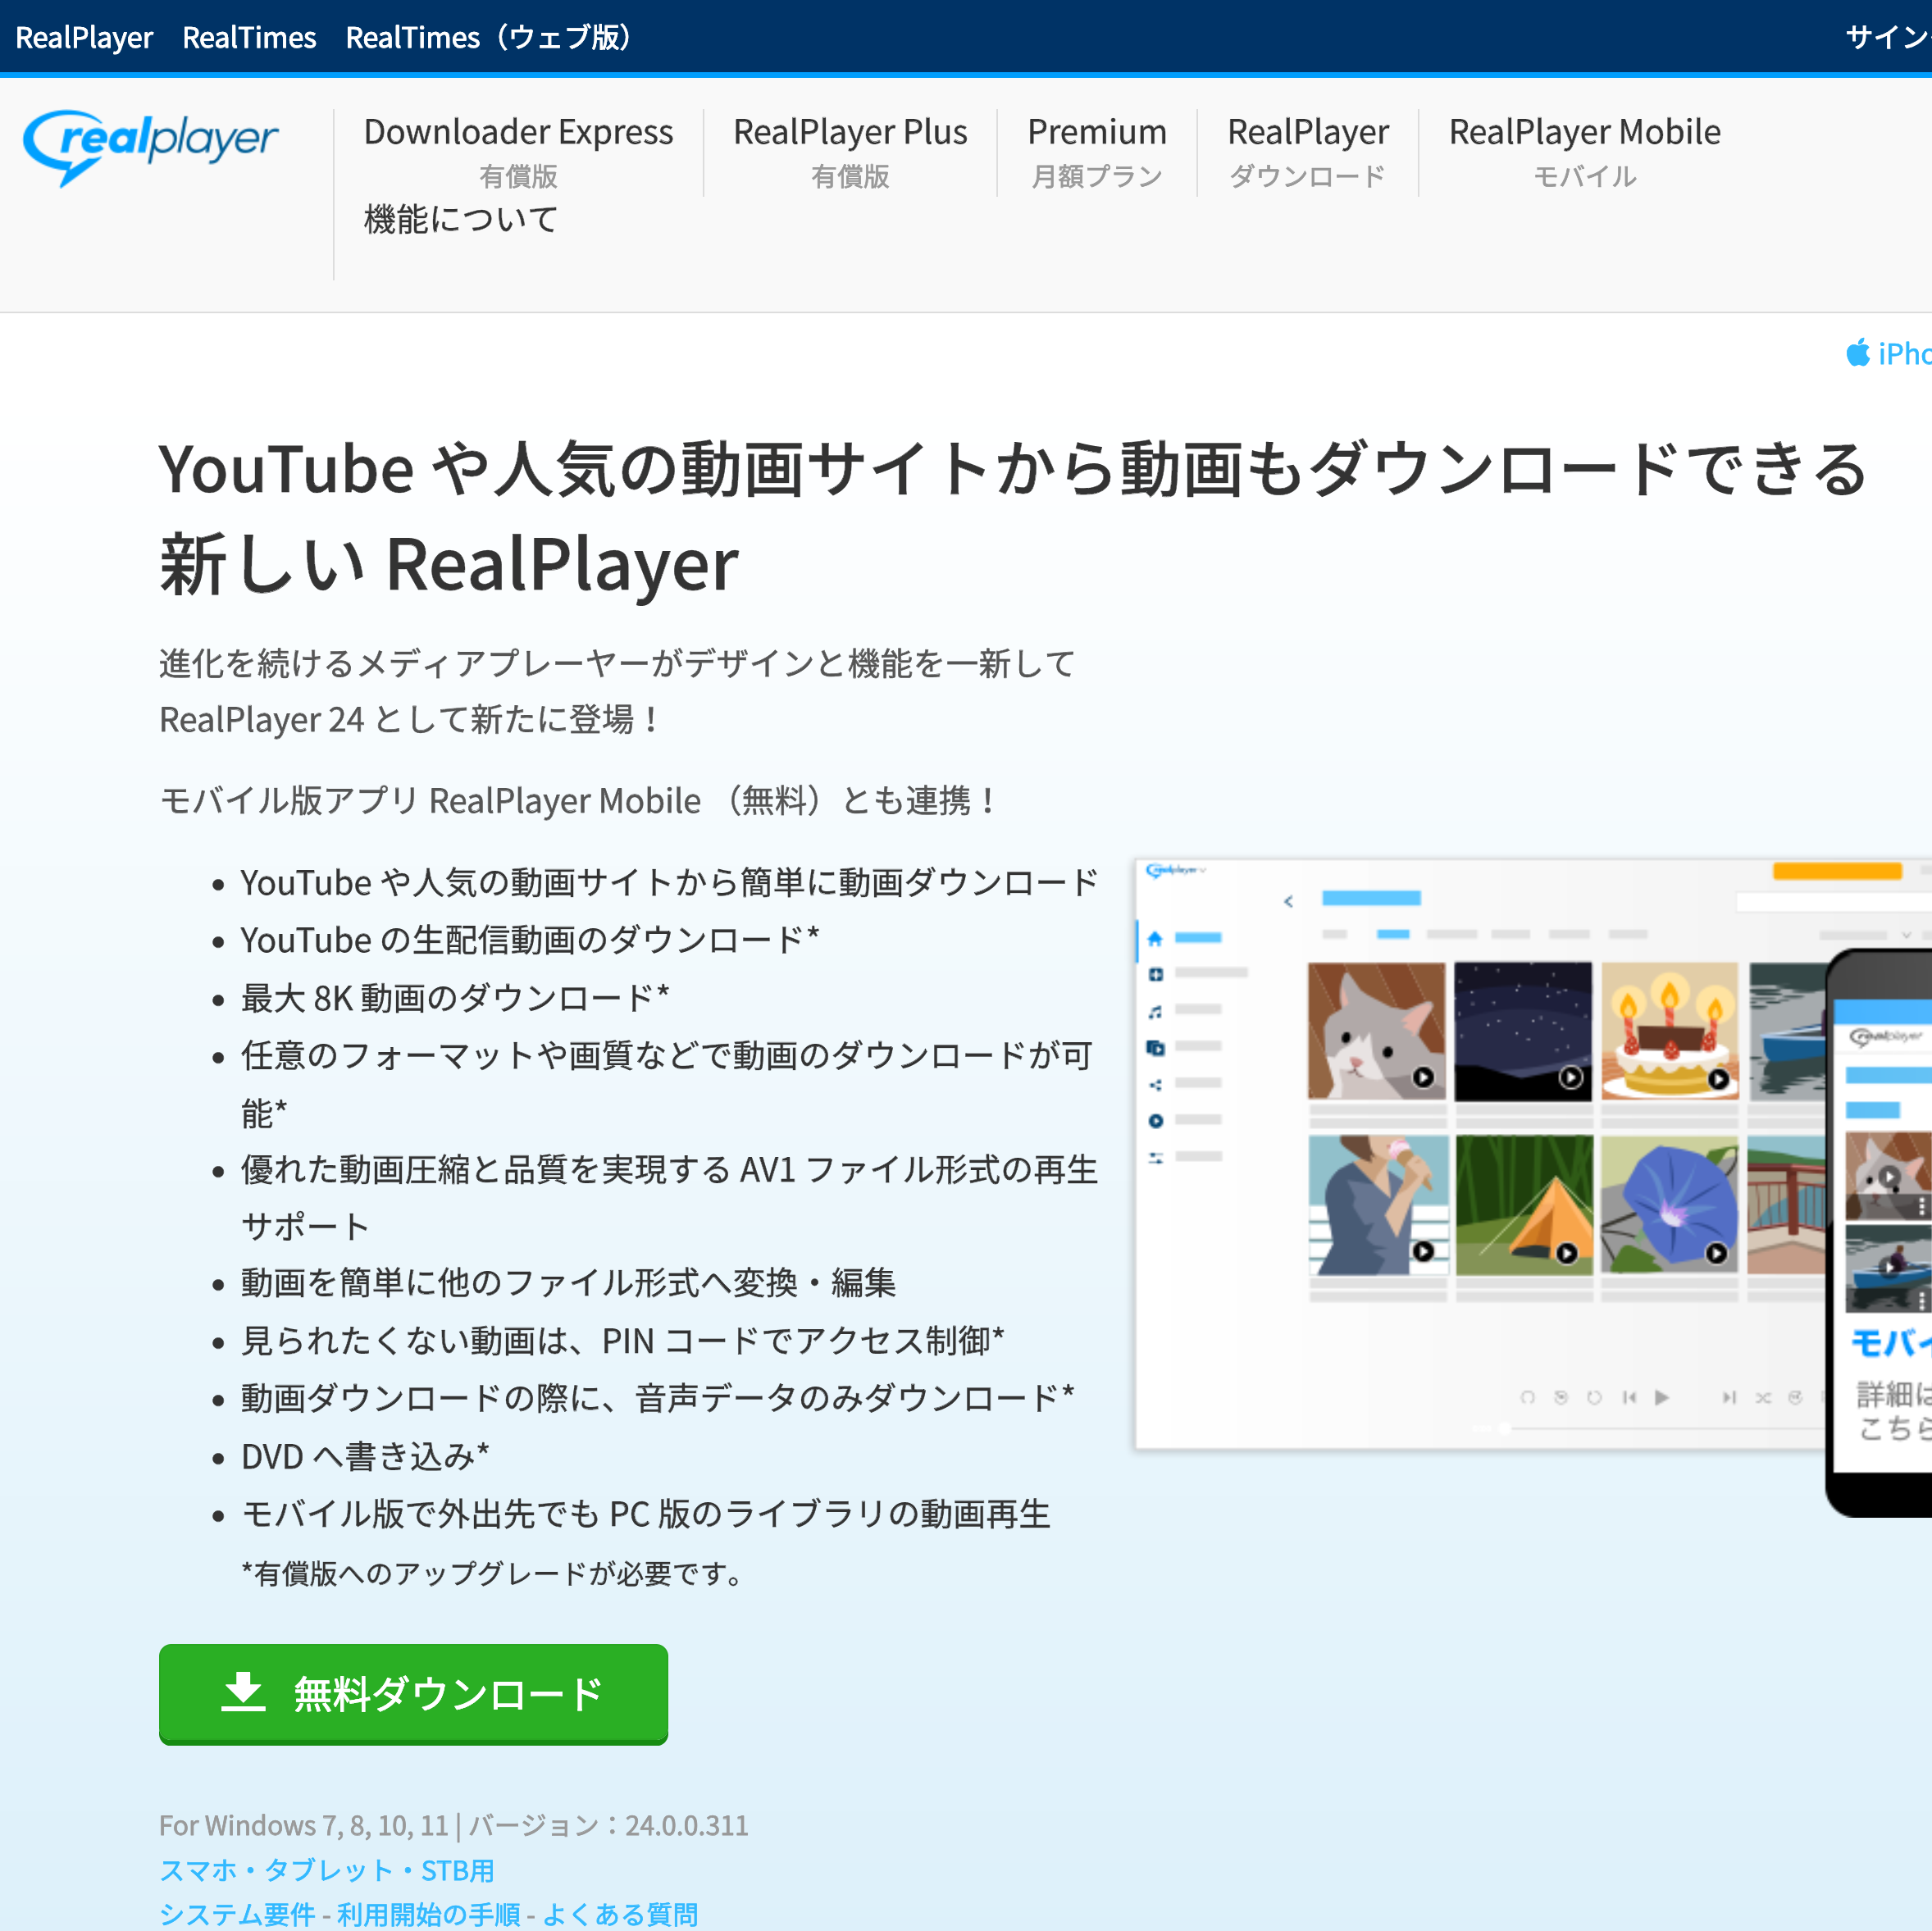Select Downloader Express 有償版 menu item
The height and width of the screenshot is (1931, 1932).
[x=518, y=152]
